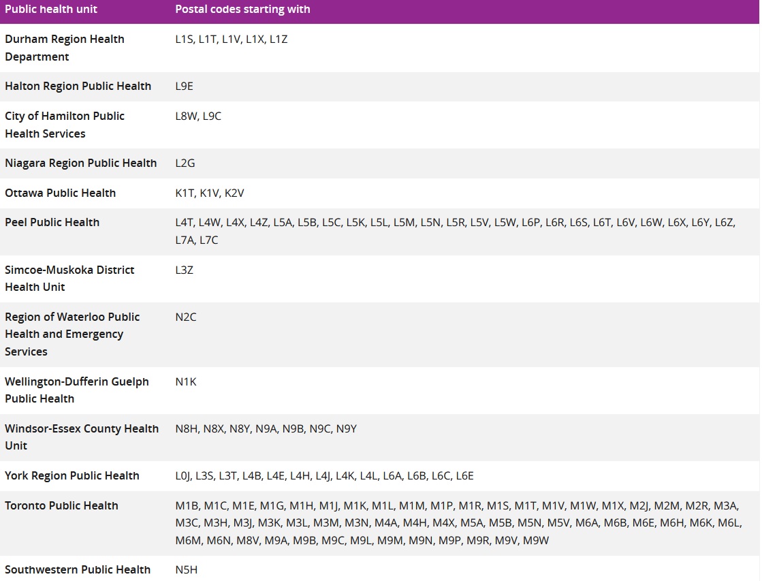Click the postal code 'L9E'

coord(184,86)
